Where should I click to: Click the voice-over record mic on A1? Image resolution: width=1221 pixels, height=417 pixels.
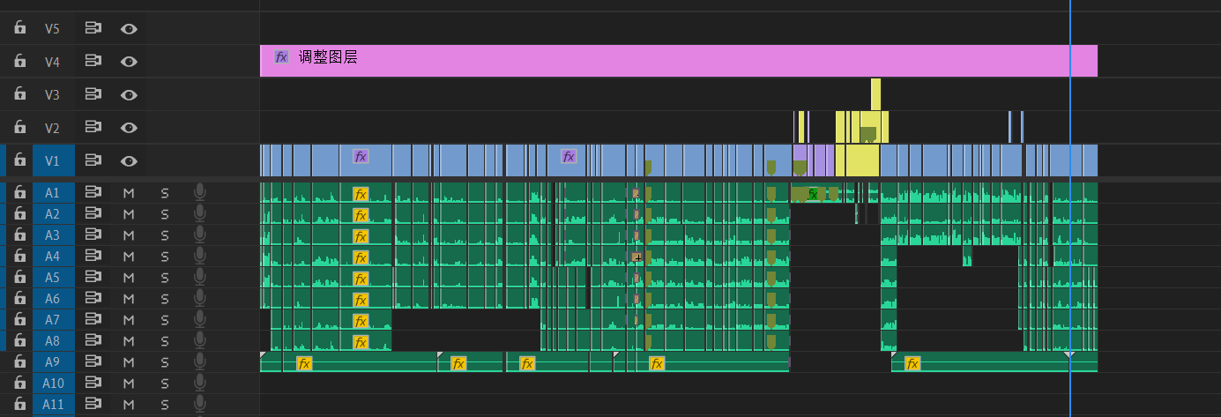200,192
